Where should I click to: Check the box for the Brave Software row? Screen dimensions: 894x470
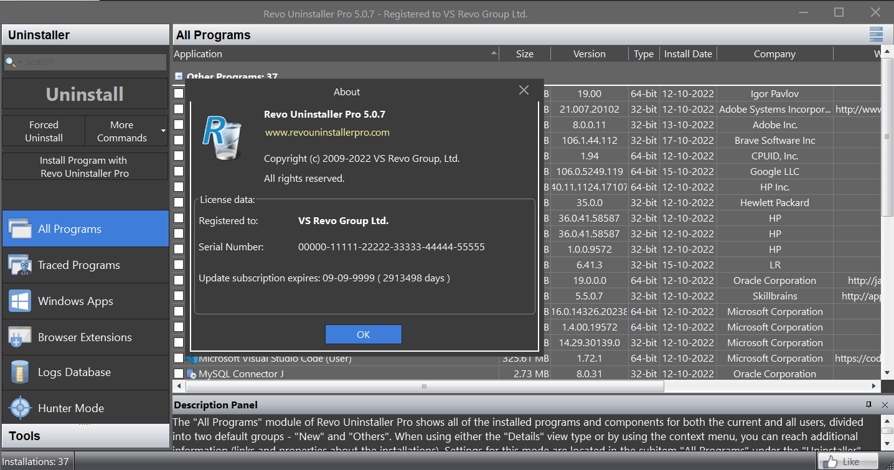tap(179, 140)
